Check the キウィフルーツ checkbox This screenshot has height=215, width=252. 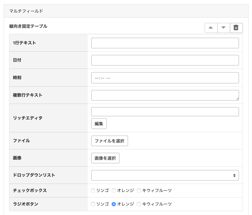pos(139,191)
